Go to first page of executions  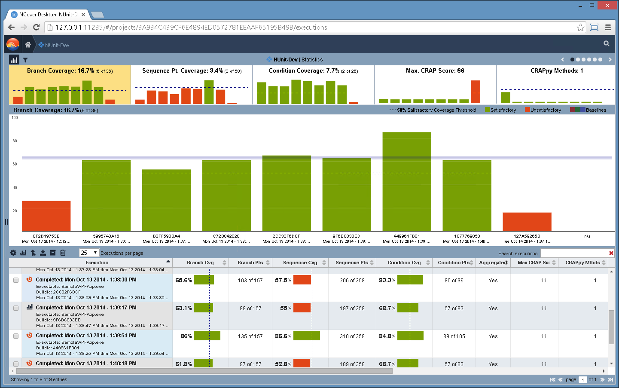click(x=553, y=379)
